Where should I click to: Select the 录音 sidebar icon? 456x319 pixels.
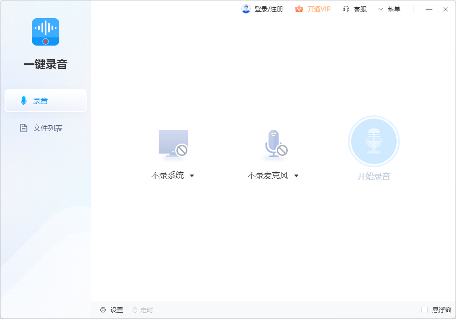click(23, 101)
